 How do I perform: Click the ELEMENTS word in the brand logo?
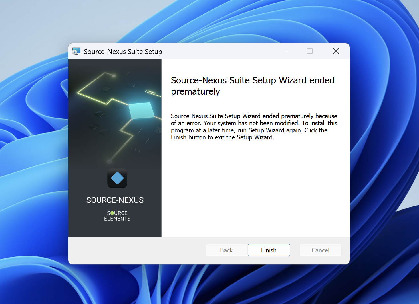click(x=117, y=219)
